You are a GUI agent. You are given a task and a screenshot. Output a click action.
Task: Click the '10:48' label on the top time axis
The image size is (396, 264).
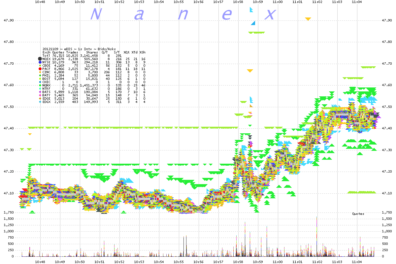click(x=40, y=2)
